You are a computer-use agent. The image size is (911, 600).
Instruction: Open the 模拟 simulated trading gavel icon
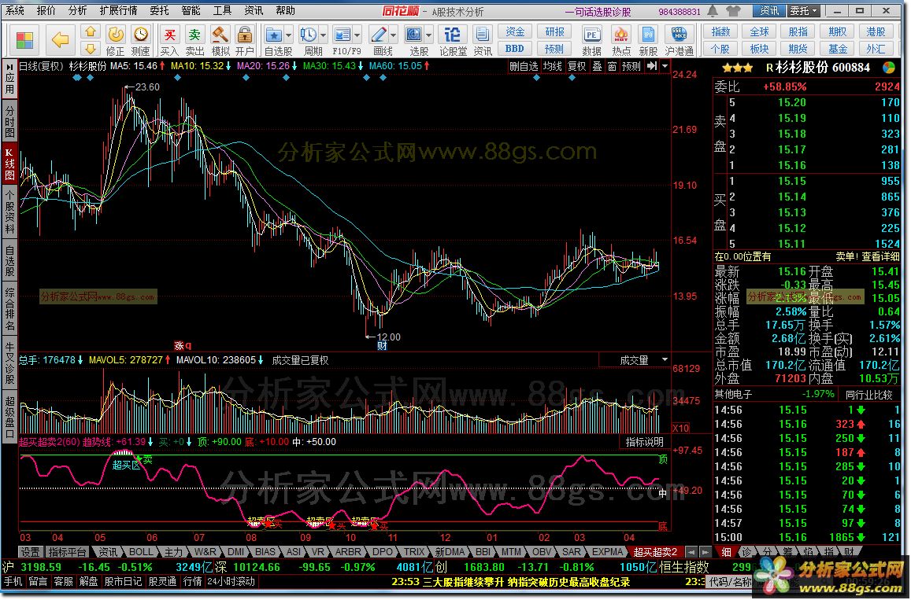tap(220, 41)
